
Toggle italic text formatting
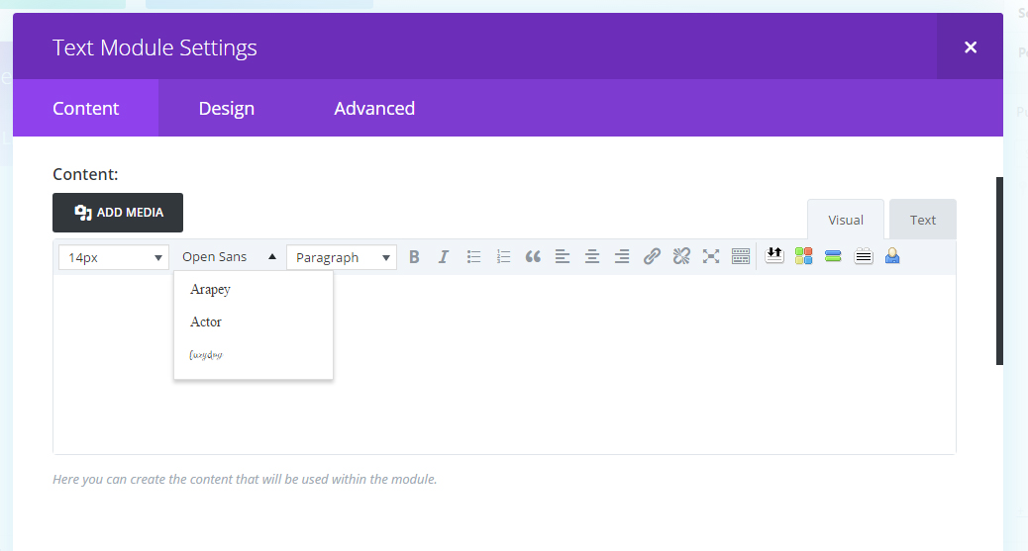point(444,257)
